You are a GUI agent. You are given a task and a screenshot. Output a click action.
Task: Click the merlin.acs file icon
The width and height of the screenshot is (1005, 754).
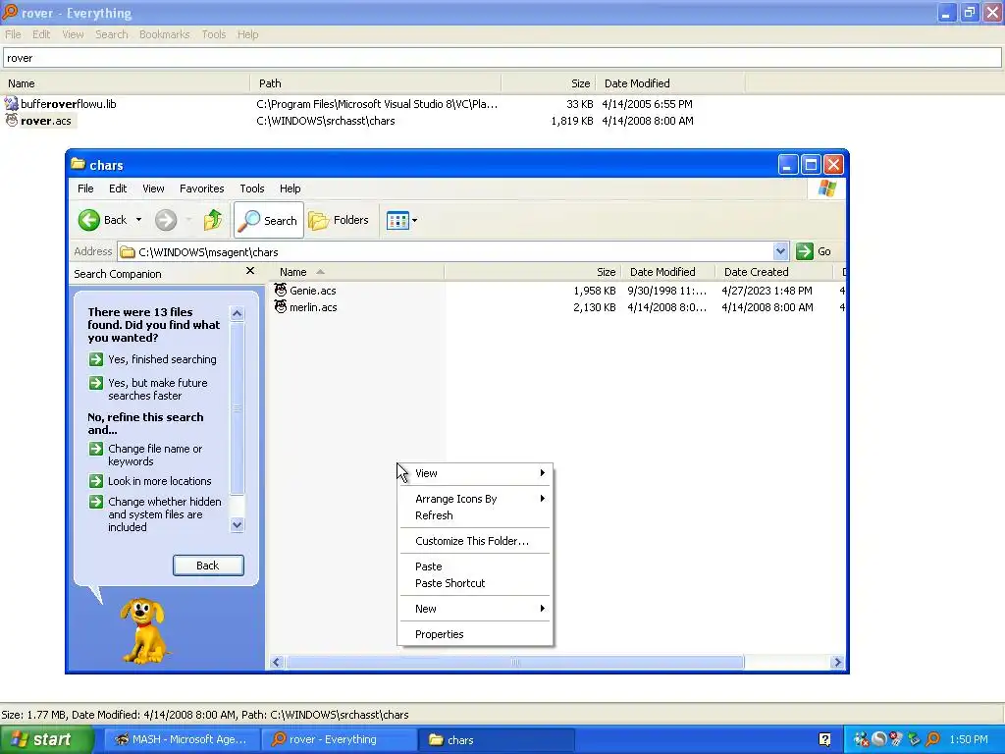280,307
